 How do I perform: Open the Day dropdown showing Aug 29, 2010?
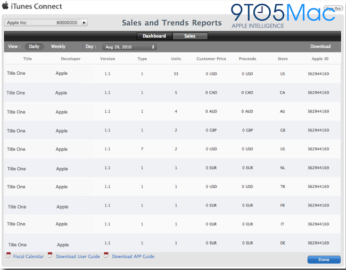tap(129, 47)
